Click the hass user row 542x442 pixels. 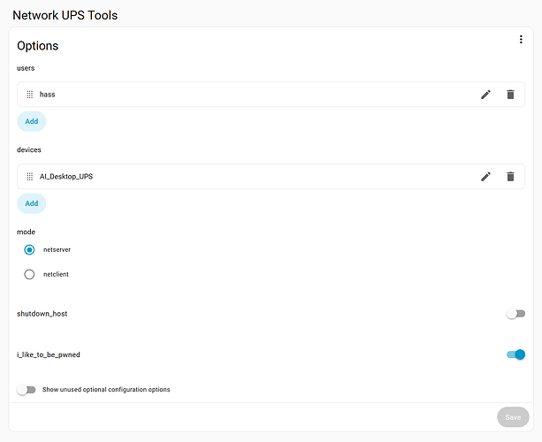pos(248,95)
